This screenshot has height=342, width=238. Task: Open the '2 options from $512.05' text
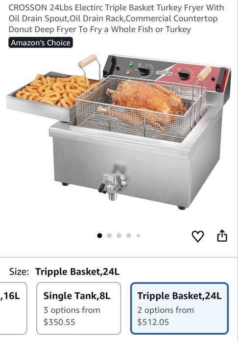tap(166, 316)
